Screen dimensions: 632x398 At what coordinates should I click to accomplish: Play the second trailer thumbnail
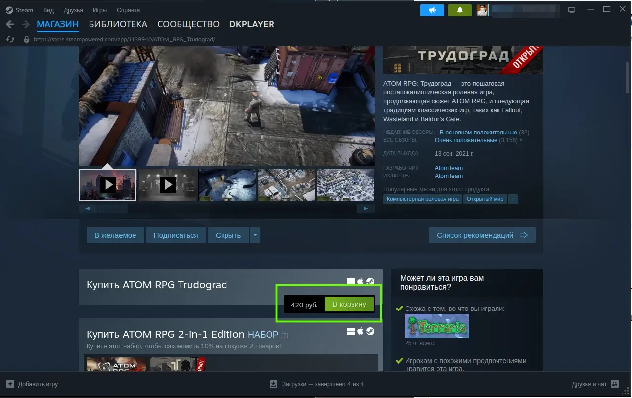click(x=167, y=185)
